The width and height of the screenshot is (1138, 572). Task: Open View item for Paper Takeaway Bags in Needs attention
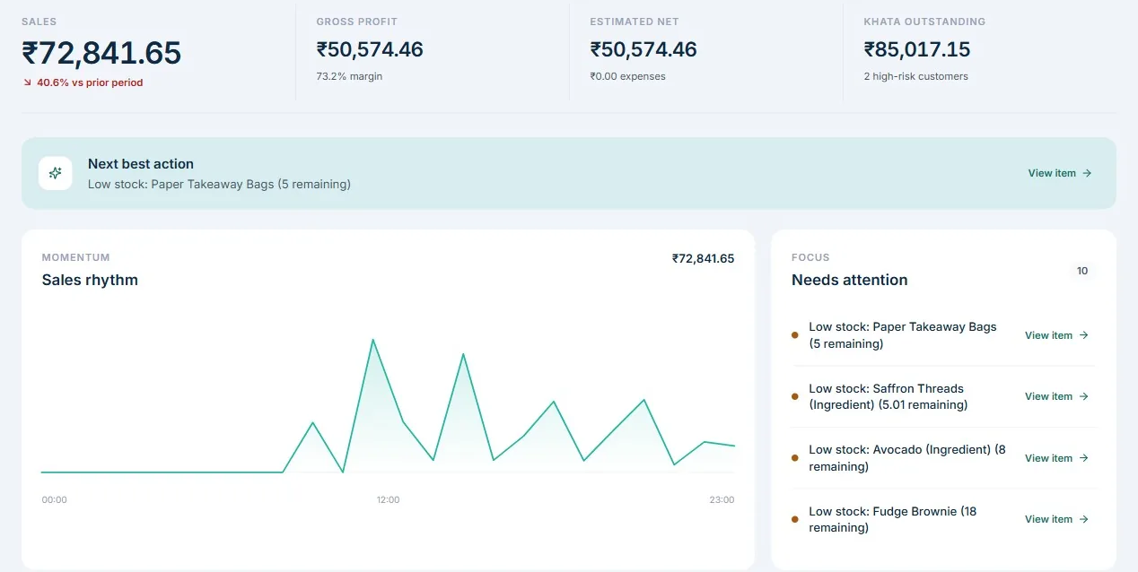pos(1056,335)
